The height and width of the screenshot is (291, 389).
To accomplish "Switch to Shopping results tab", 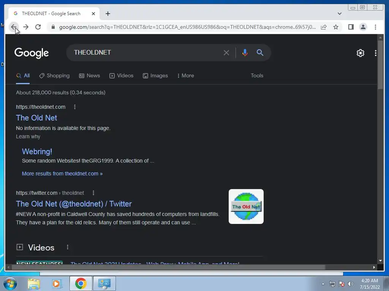I will pos(54,76).
